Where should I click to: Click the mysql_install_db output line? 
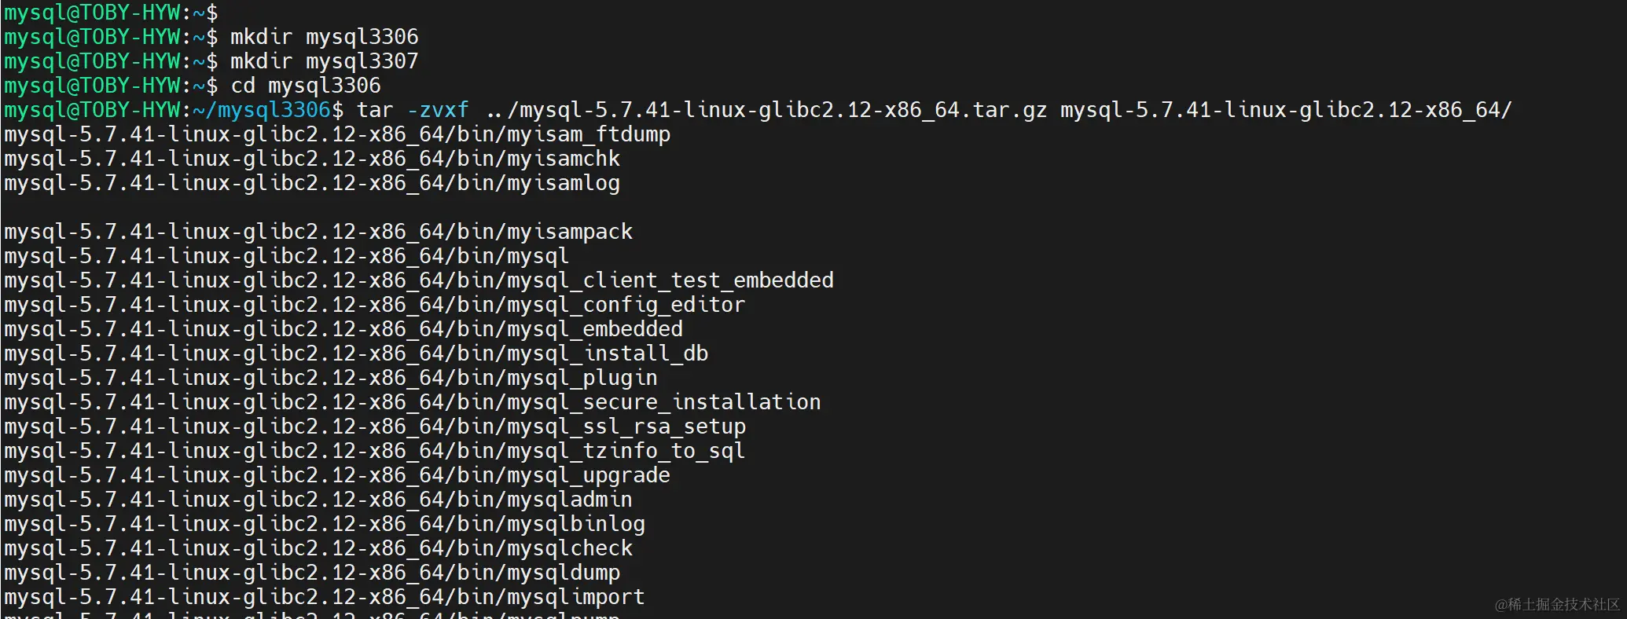(356, 353)
